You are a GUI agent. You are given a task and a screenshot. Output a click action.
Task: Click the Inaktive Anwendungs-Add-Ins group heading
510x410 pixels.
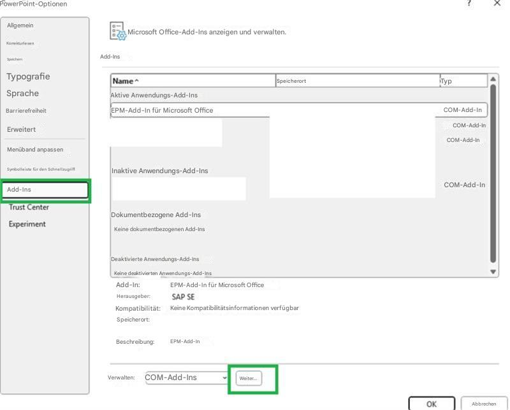tap(160, 171)
